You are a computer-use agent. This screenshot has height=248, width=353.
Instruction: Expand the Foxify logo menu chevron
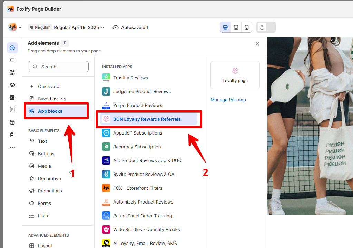[20, 27]
